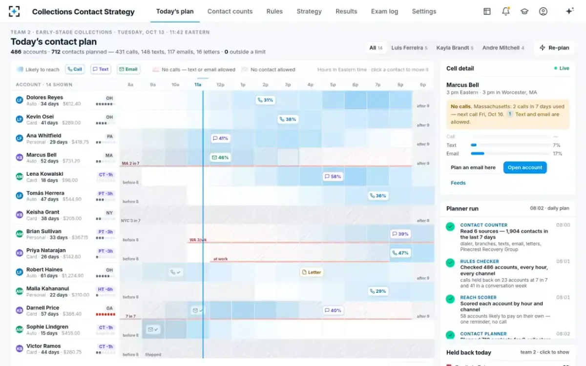Click the green check beside Rules Checker

450,263
